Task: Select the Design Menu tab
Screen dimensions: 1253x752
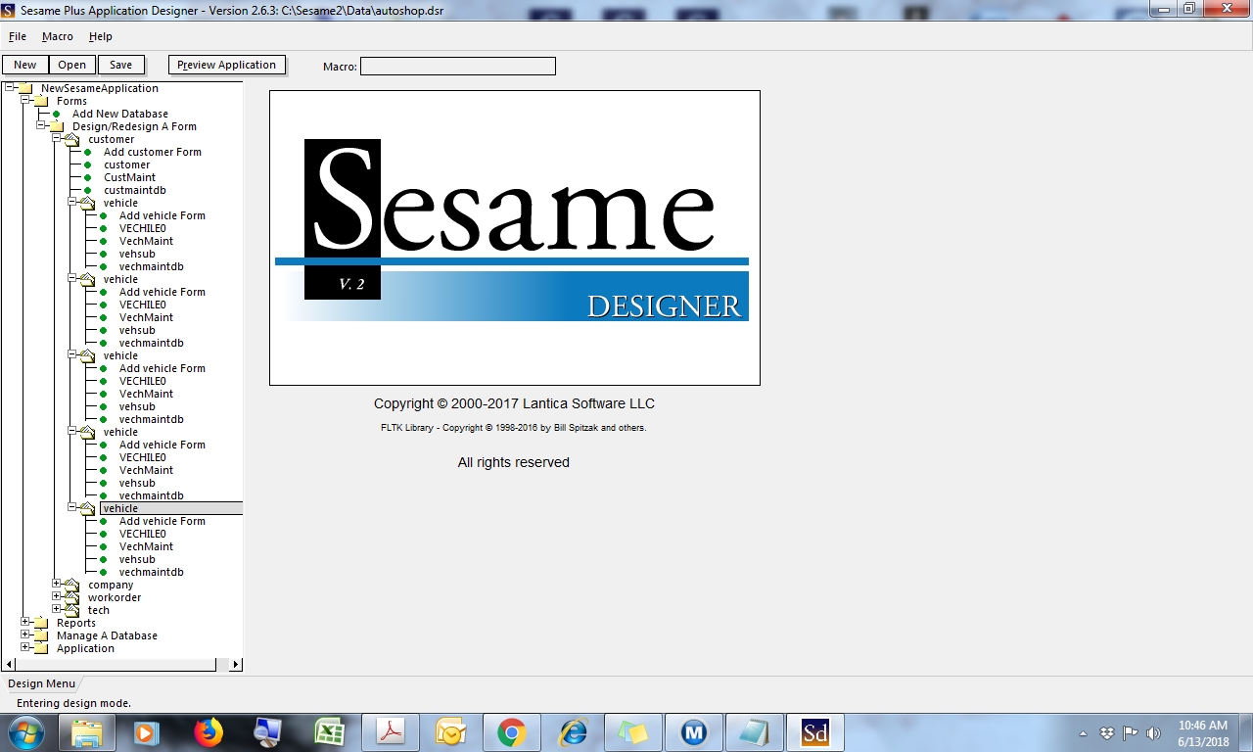Action: click(41, 683)
